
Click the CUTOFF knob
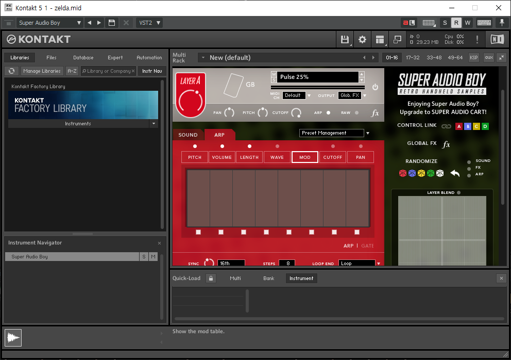(x=296, y=113)
